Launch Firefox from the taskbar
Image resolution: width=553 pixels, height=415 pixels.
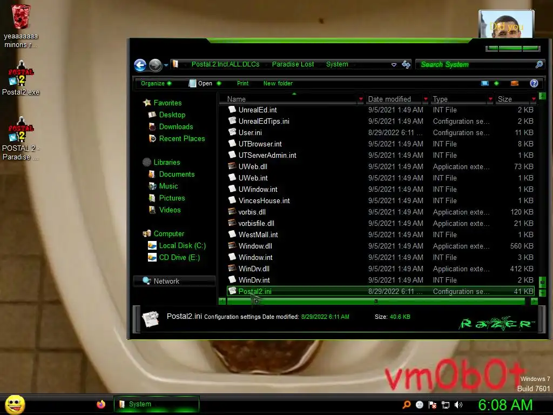point(101,404)
